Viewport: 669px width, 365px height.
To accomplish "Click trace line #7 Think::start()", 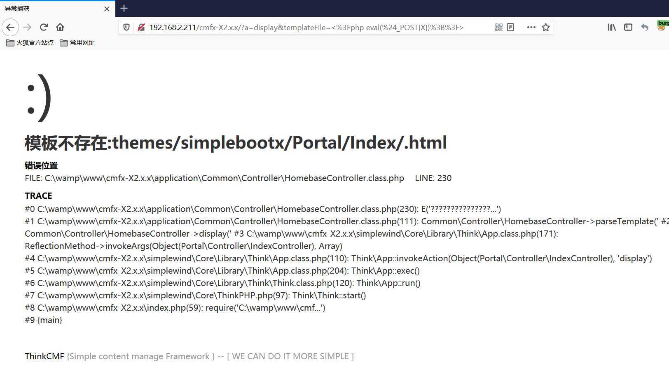I will (195, 295).
